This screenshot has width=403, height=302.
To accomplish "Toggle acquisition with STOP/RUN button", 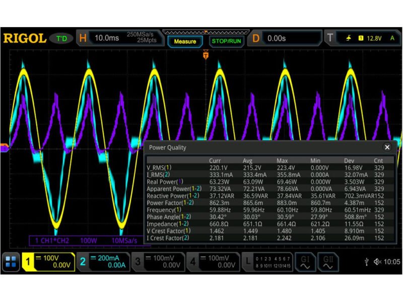I will click(x=226, y=41).
